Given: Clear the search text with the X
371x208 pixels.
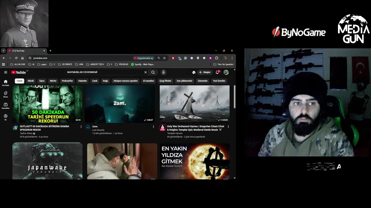Looking at the screenshot, I should pyautogui.click(x=146, y=72).
